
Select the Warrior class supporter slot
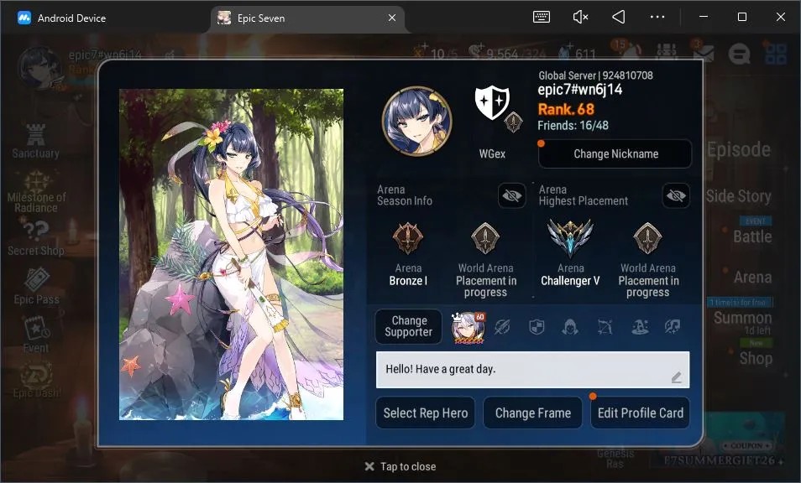point(502,327)
